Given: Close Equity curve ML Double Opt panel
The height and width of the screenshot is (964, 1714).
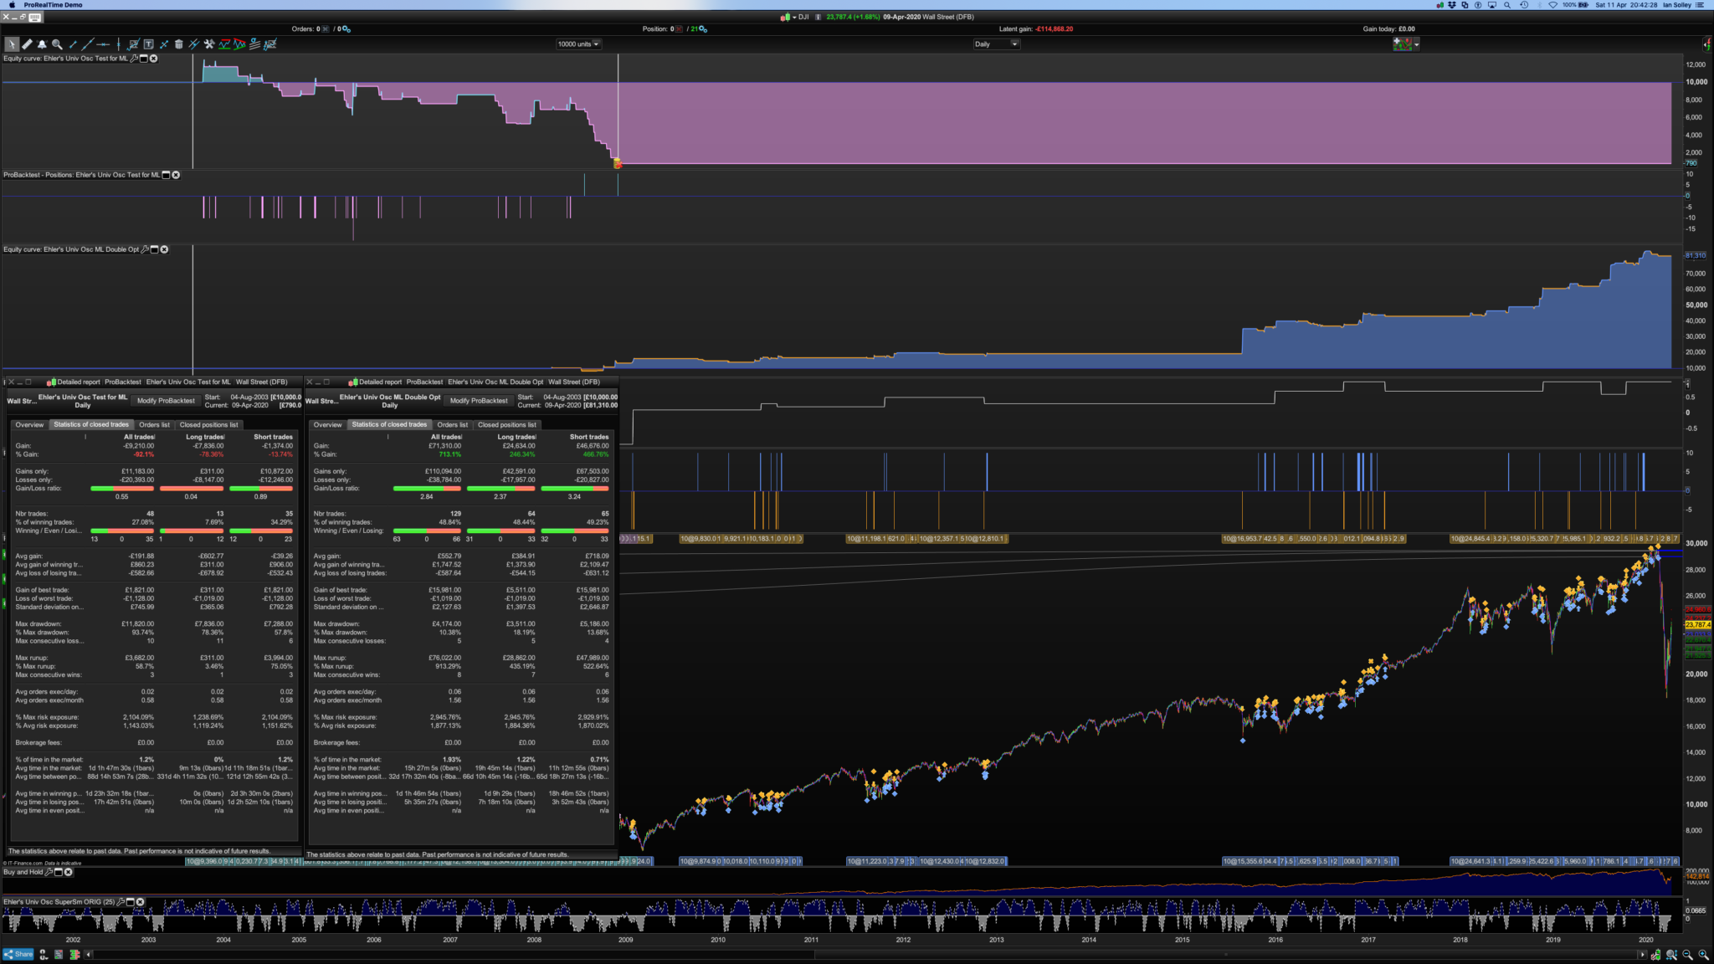Looking at the screenshot, I should (164, 249).
